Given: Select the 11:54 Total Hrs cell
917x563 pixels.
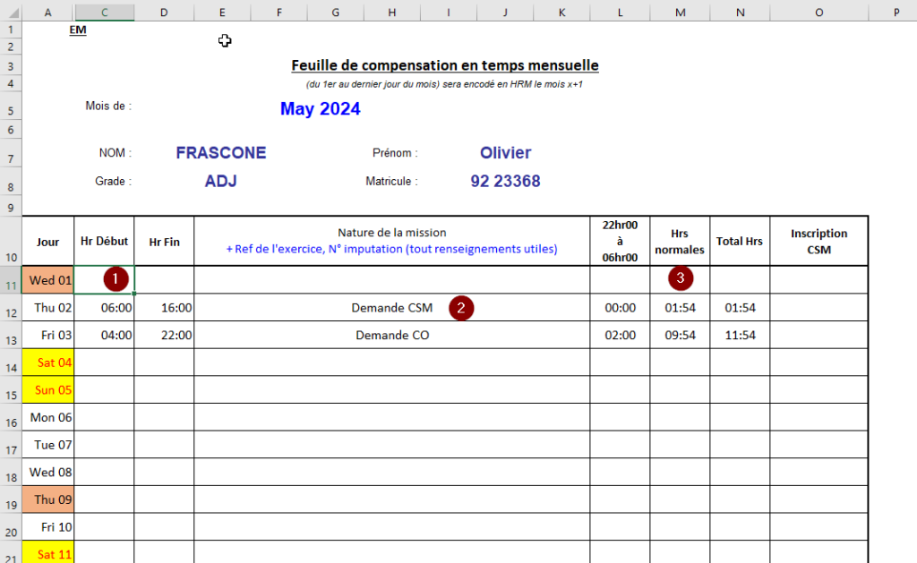Looking at the screenshot, I should point(740,336).
